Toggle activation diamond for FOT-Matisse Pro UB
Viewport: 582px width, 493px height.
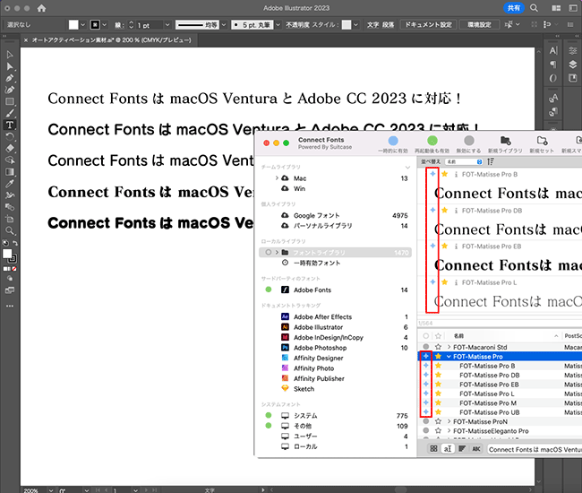pyautogui.click(x=426, y=412)
